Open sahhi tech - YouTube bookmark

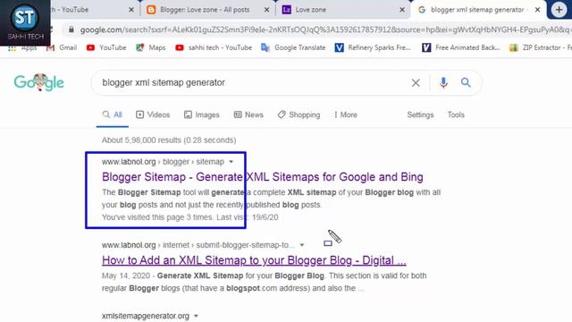click(214, 47)
